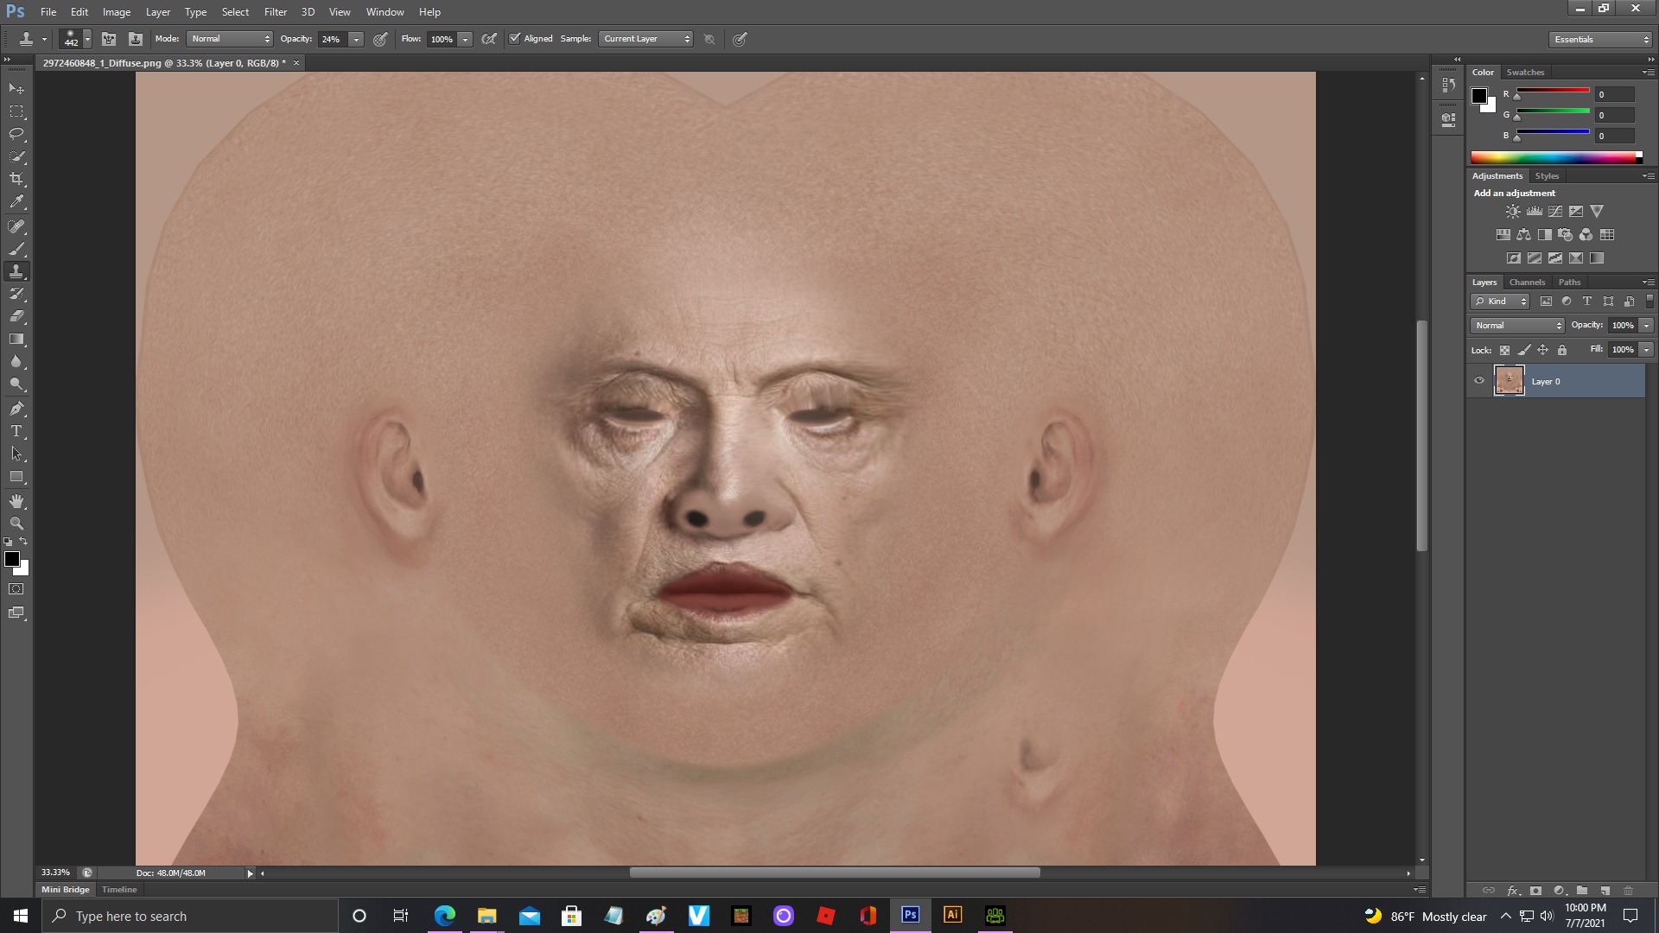Open the Flow slider dropdown
1659x933 pixels.
tap(465, 39)
